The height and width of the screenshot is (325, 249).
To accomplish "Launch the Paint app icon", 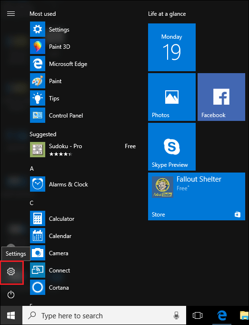I will 38,81.
